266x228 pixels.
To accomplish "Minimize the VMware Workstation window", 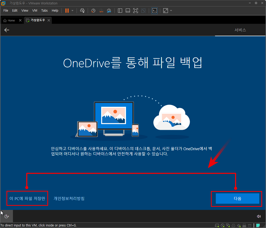I will pos(250,3).
